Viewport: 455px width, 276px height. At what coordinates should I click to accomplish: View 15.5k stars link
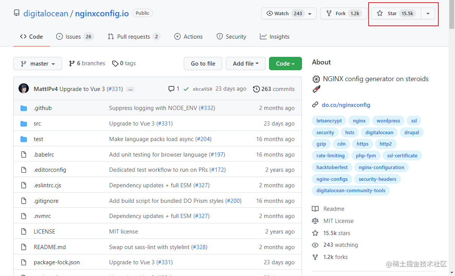(x=331, y=233)
